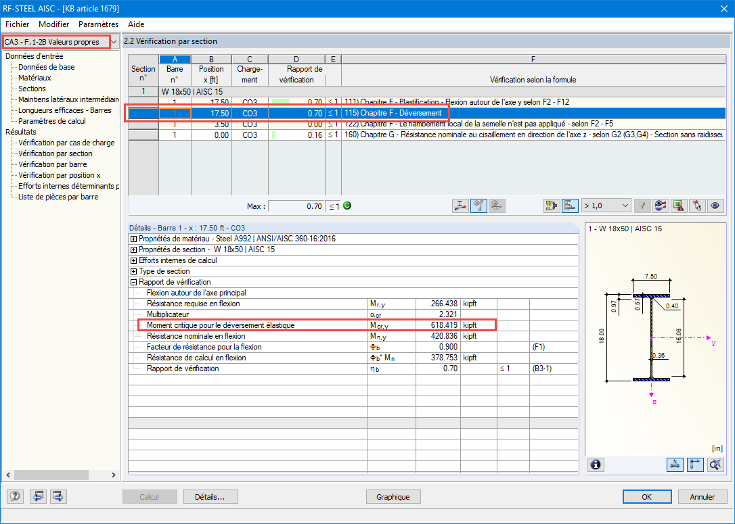735x524 pixels.
Task: Open Vérification par barre item
Action: 53,164
